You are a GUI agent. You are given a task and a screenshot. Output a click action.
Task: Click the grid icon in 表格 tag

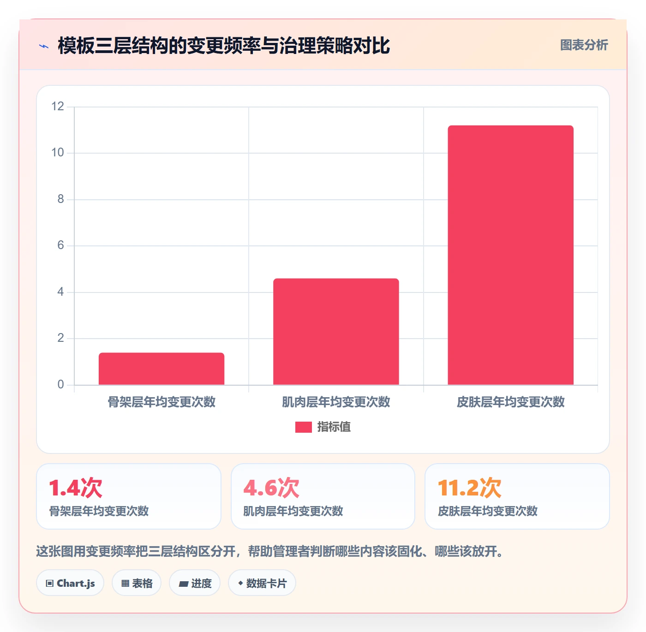125,584
